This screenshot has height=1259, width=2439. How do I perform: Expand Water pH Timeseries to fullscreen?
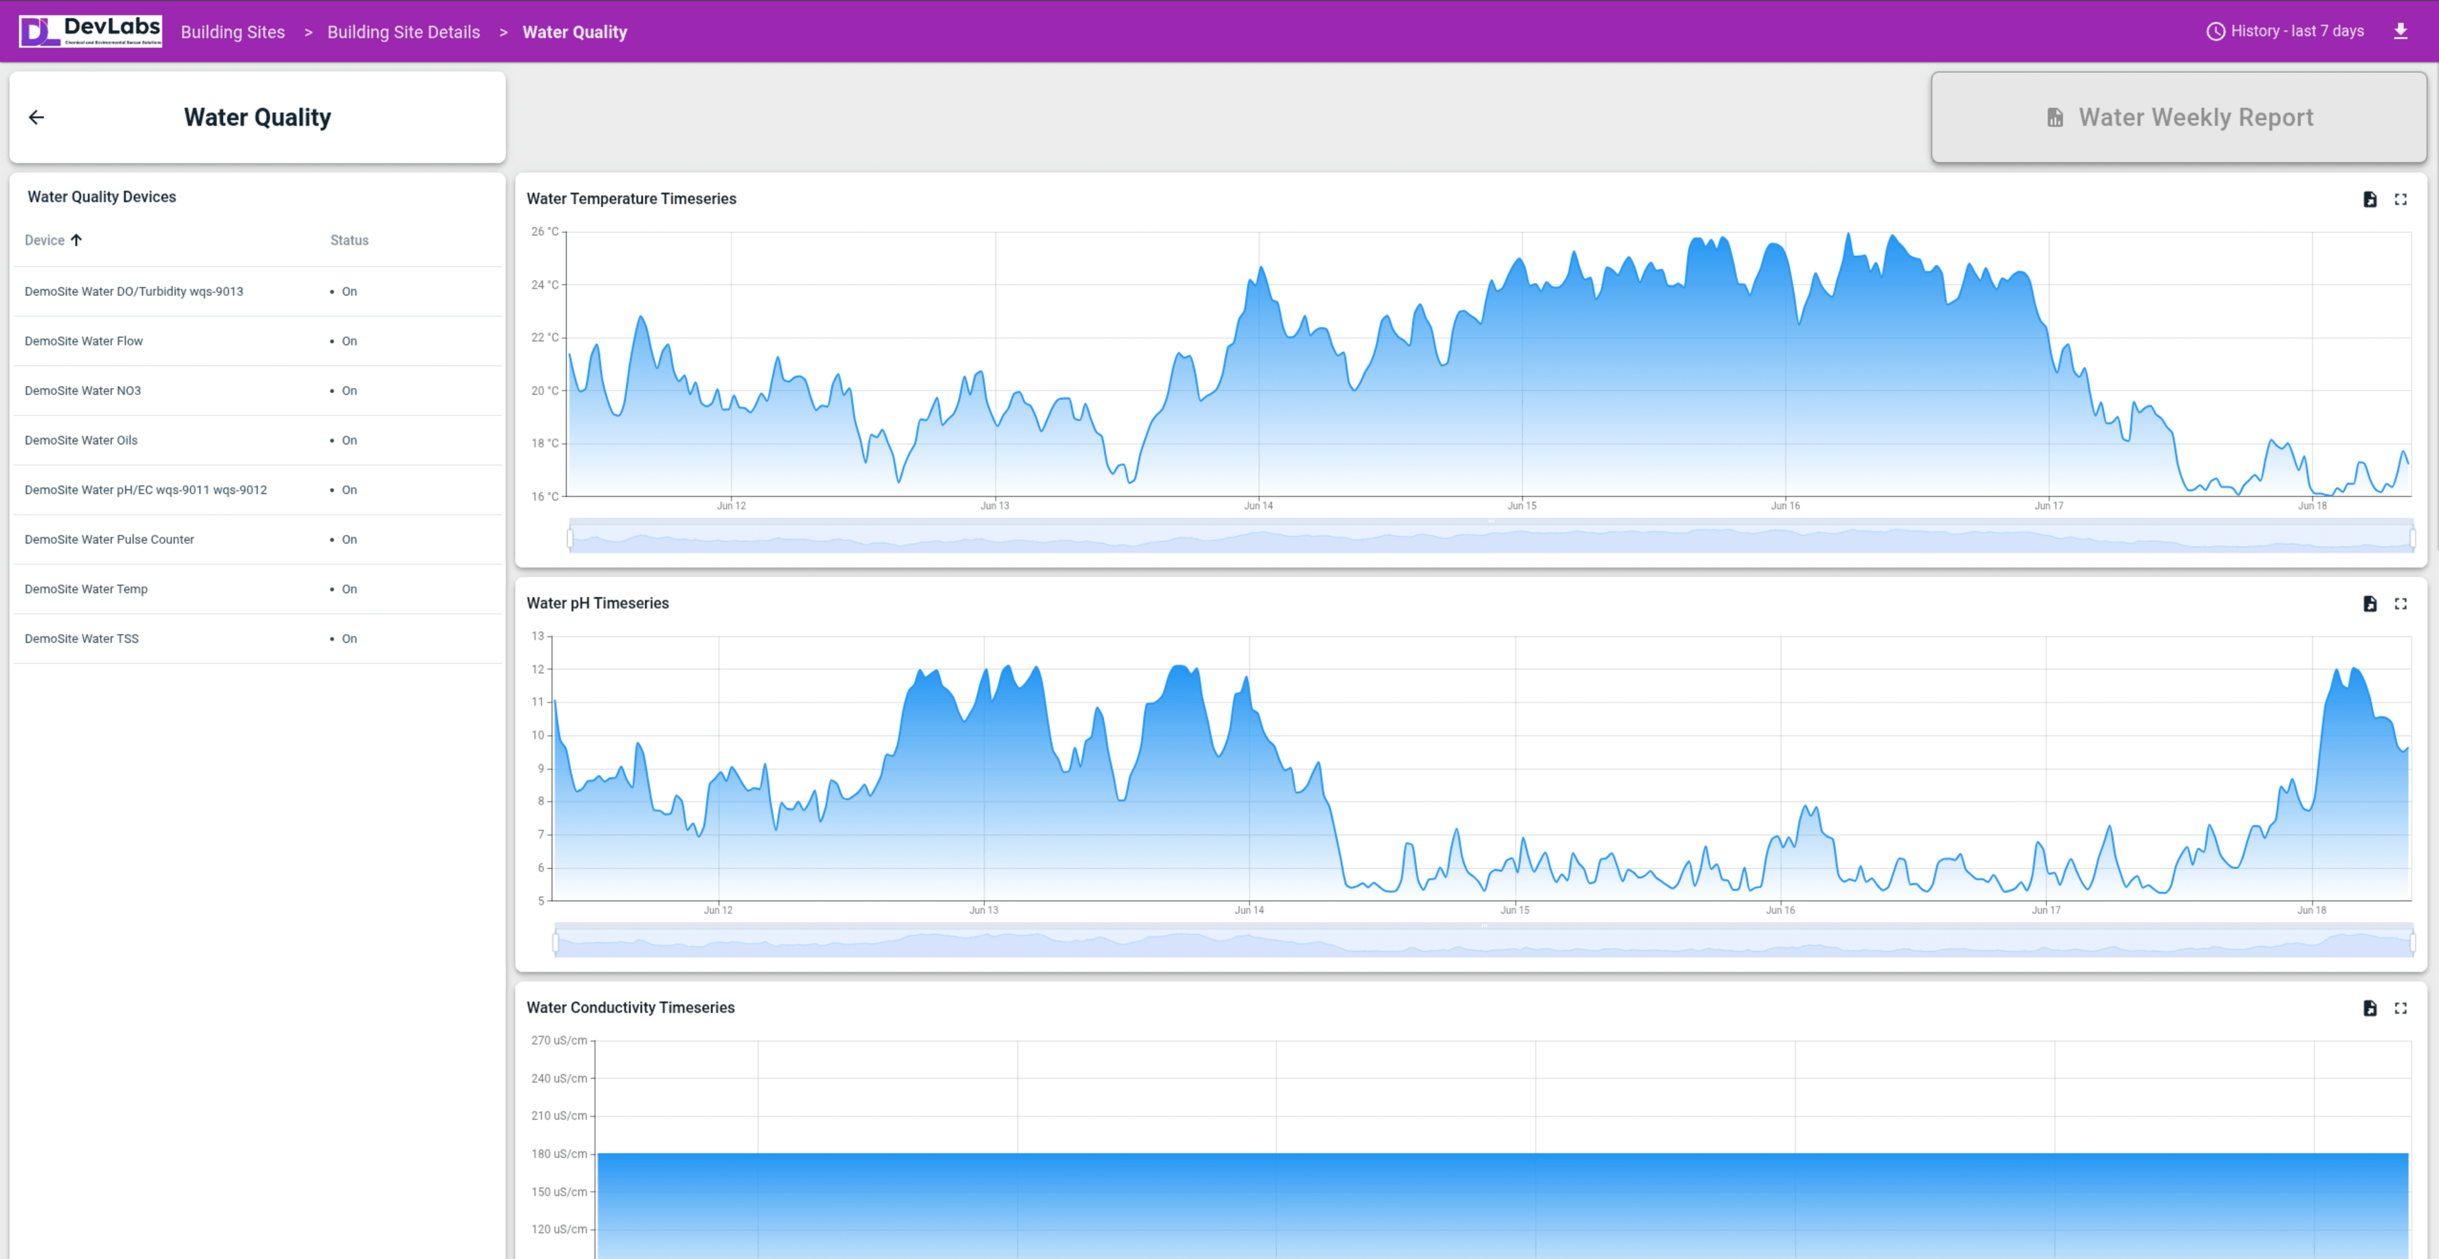[x=2400, y=604]
